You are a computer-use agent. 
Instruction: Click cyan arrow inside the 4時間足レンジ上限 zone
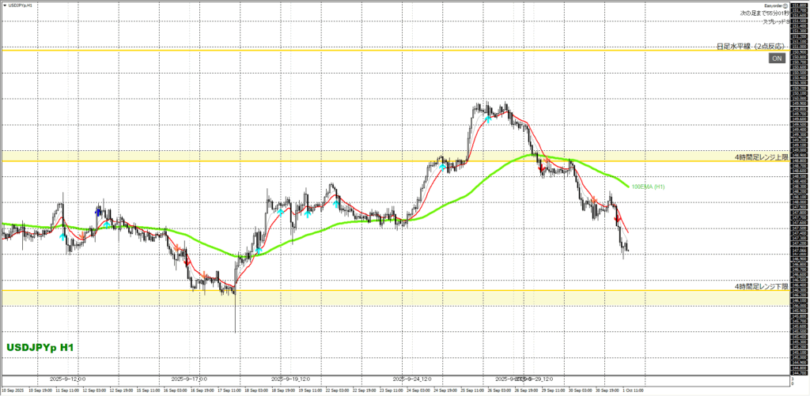pyautogui.click(x=442, y=168)
